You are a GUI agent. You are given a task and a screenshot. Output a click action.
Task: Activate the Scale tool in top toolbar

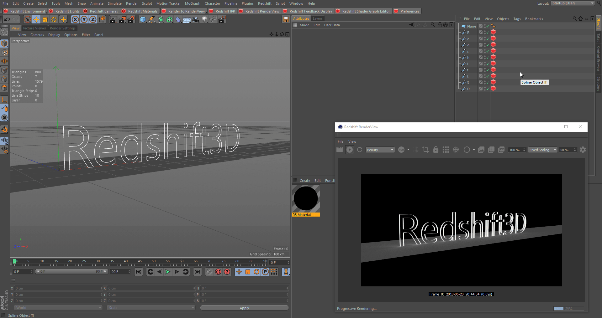coord(45,20)
